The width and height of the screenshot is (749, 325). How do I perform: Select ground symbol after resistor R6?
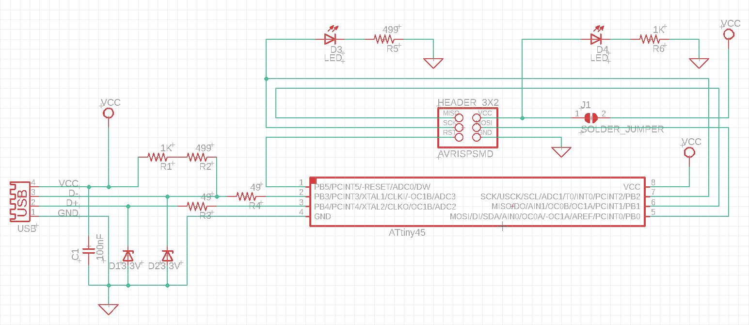point(699,64)
